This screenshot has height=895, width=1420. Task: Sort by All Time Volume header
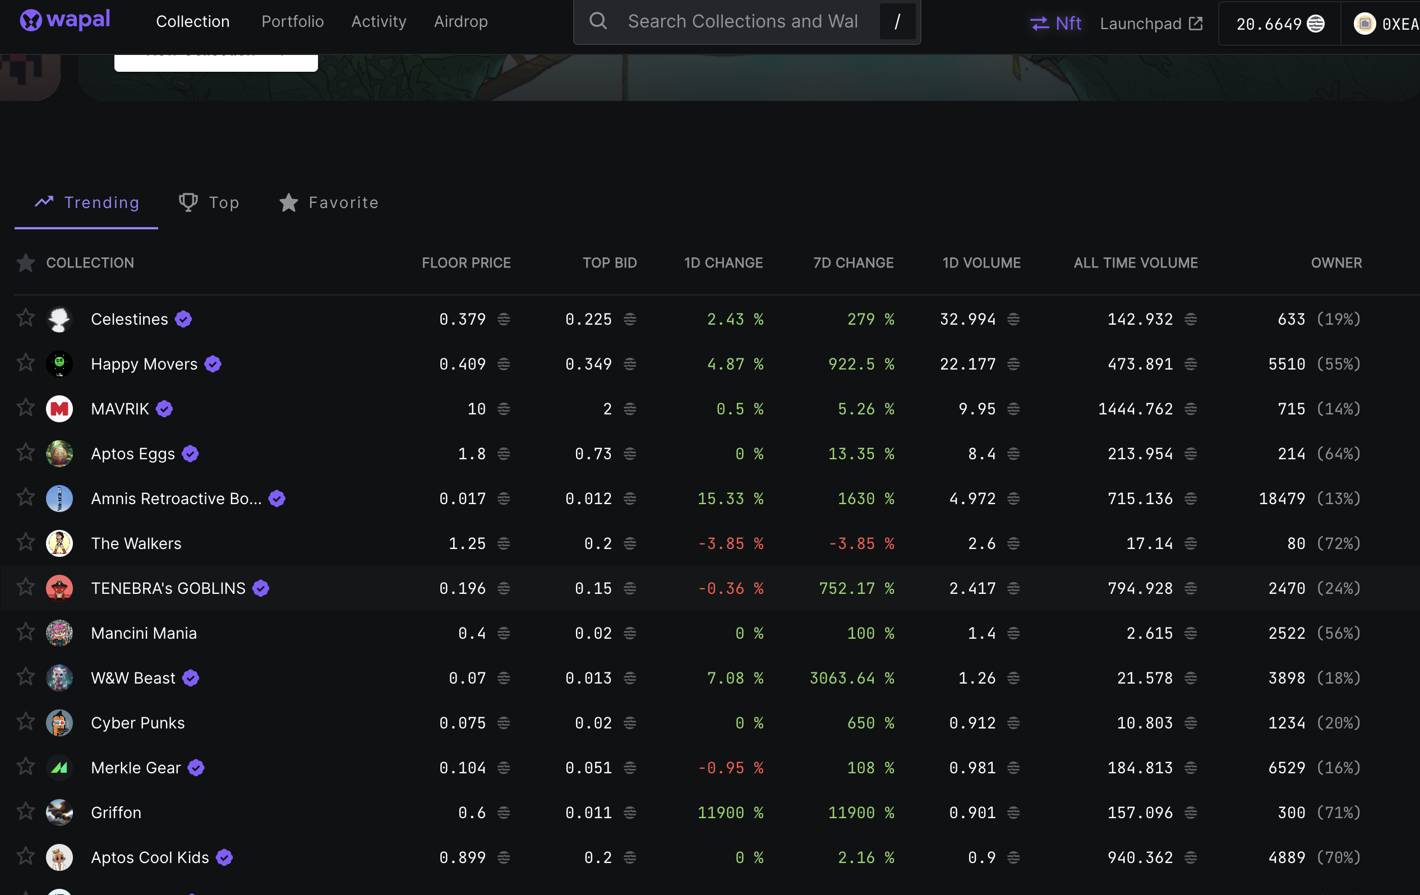[x=1135, y=263]
